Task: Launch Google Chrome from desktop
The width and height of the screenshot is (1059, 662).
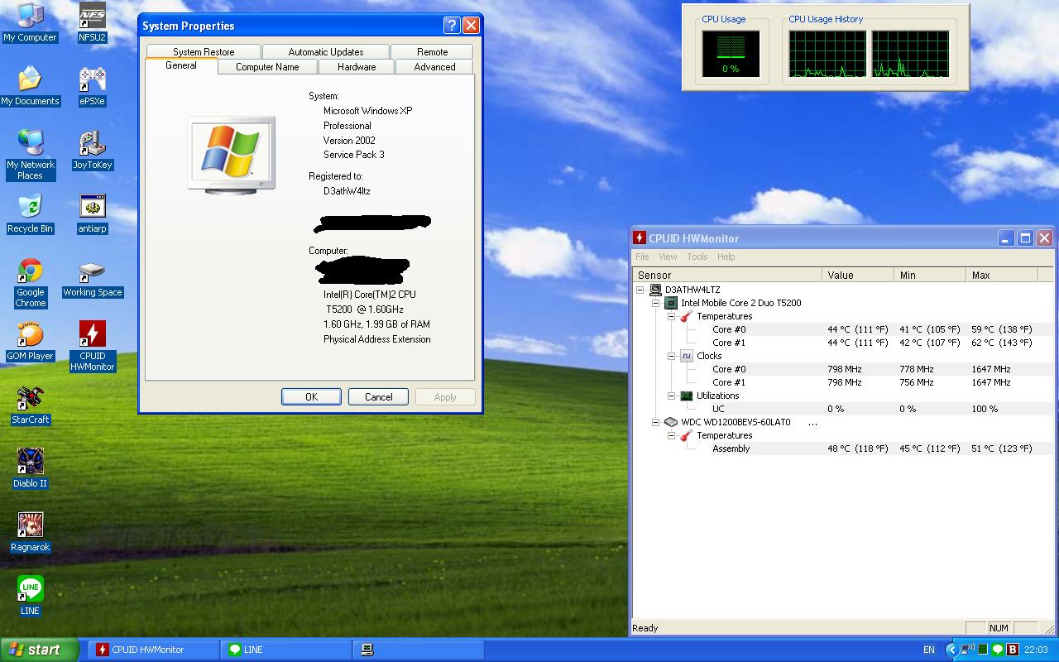Action: point(30,282)
